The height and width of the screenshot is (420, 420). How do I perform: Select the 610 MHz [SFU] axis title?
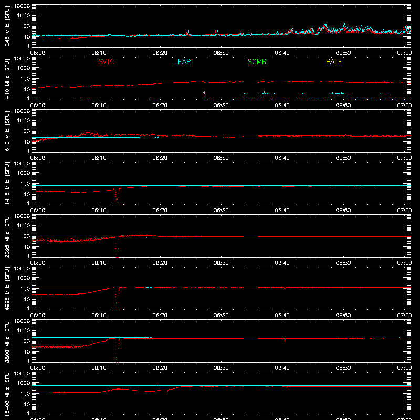(x=7, y=131)
